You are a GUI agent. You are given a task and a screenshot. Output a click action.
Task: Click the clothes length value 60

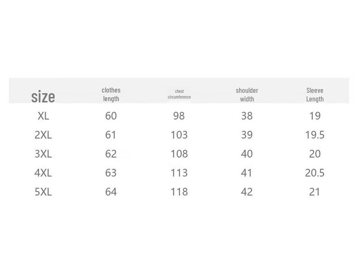coord(111,116)
